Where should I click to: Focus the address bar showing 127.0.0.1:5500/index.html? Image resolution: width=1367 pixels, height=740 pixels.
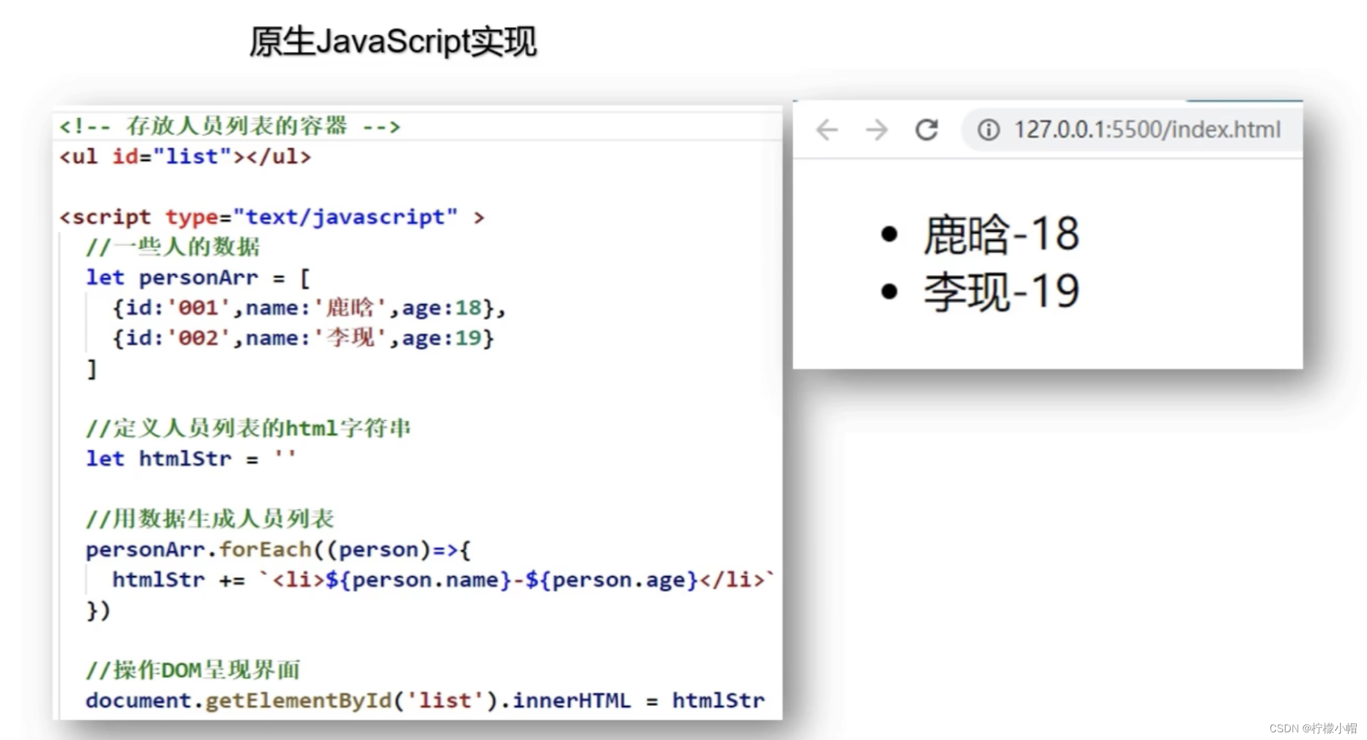click(x=1134, y=130)
